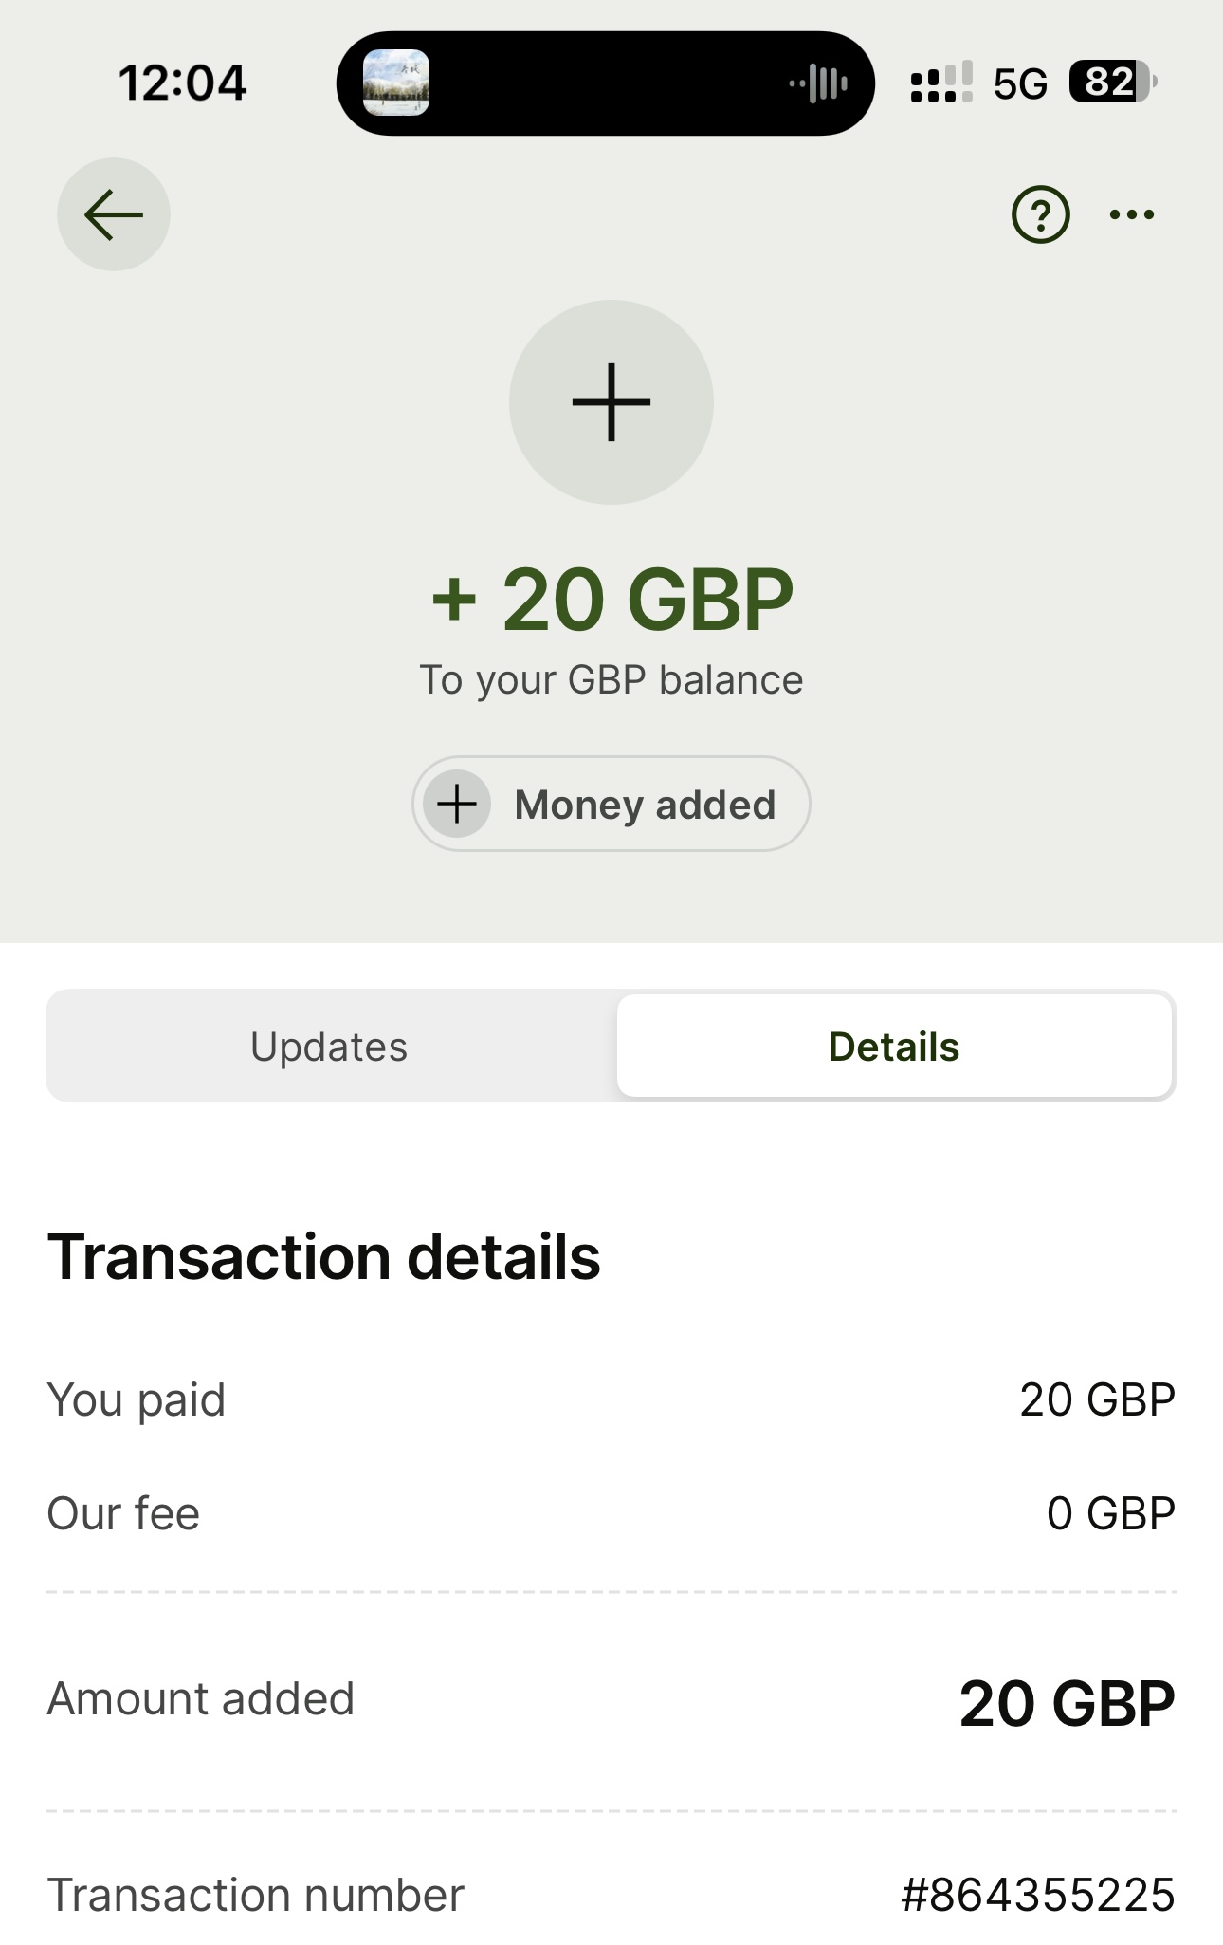Screen dimensions: 1223x1945
Task: Tap transaction number #864355225
Action: tap(1038, 1895)
